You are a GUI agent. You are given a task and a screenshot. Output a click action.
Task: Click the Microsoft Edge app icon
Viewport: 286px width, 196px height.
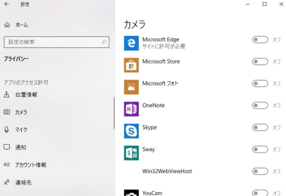tap(131, 43)
